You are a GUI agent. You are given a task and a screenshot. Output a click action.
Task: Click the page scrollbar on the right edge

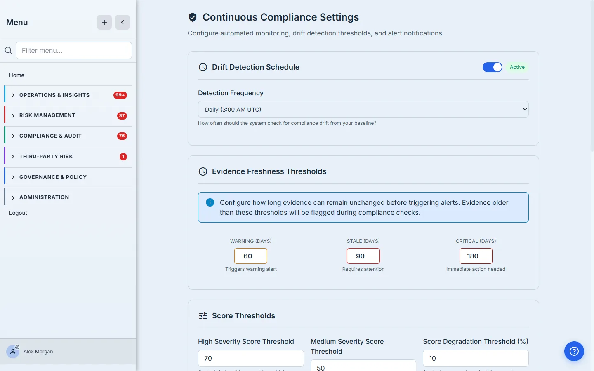[x=592, y=76]
